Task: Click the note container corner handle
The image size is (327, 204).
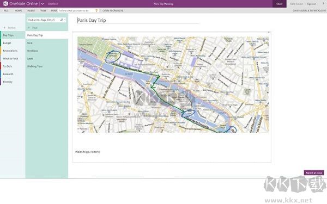Action: [x=269, y=32]
